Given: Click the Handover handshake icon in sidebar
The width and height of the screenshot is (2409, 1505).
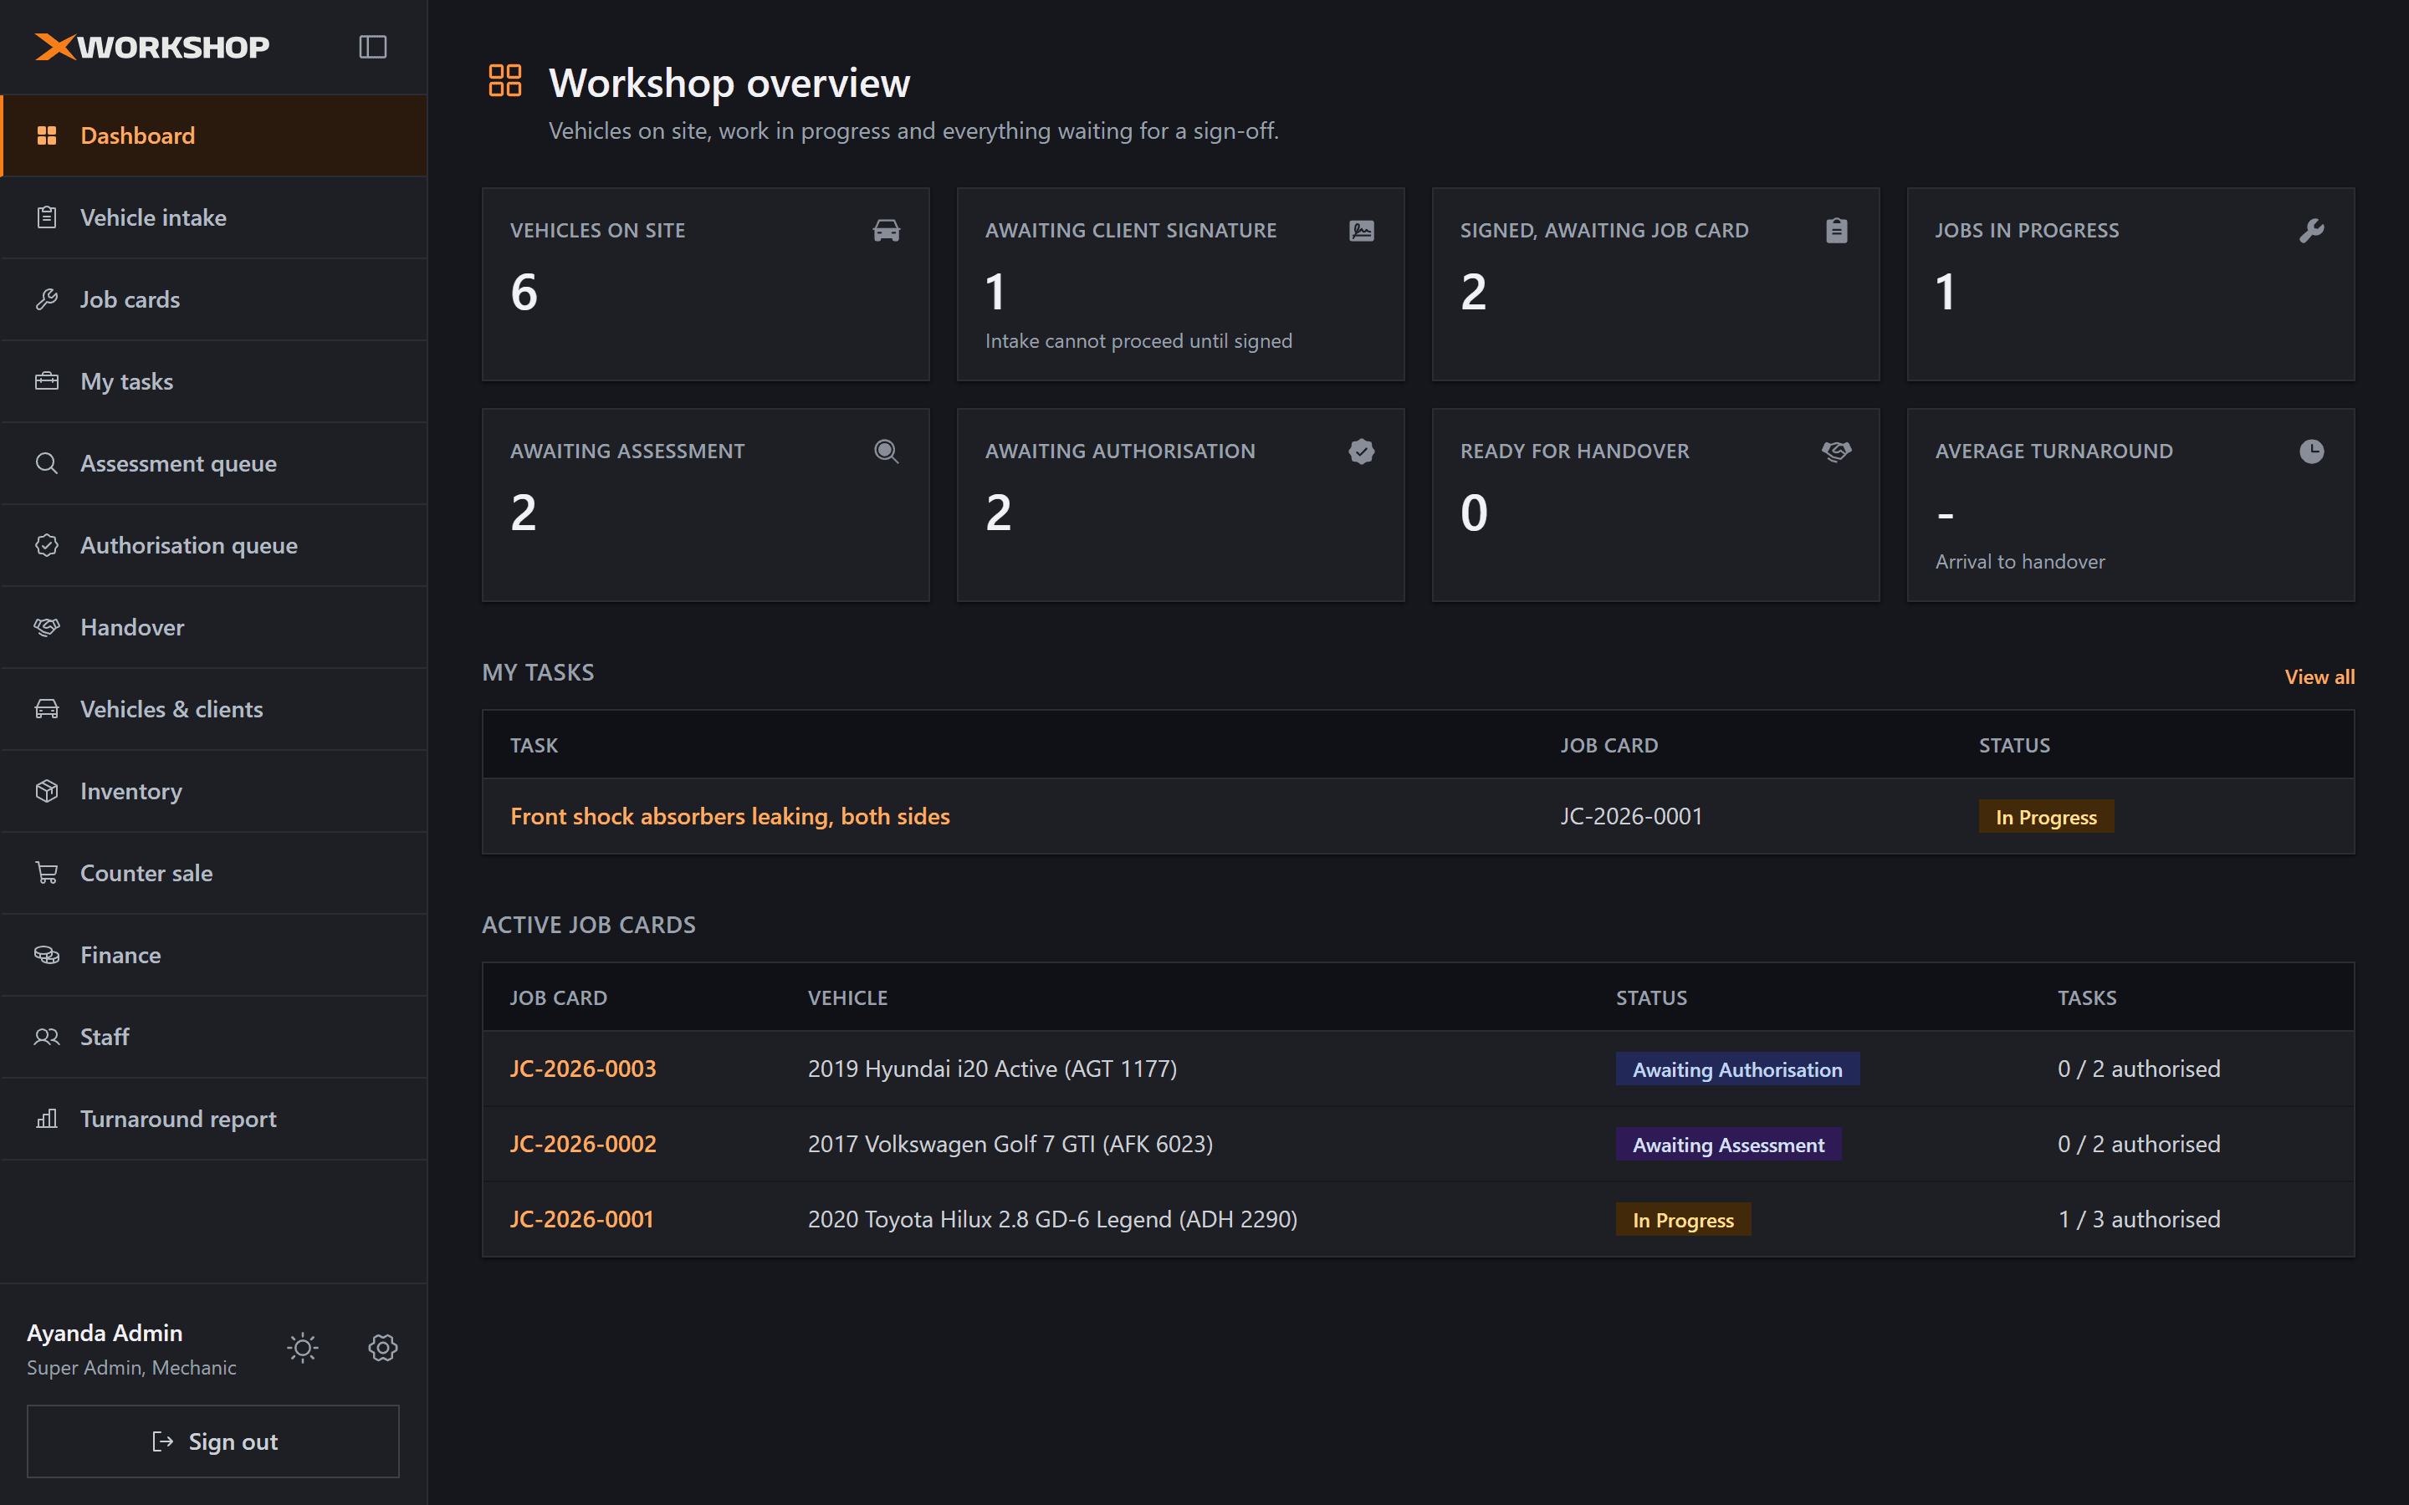Looking at the screenshot, I should pyautogui.click(x=47, y=627).
